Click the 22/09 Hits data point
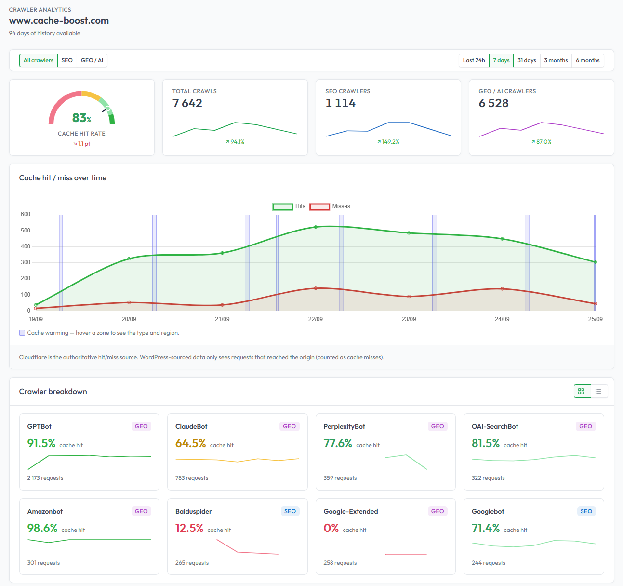The image size is (623, 586). (x=316, y=227)
